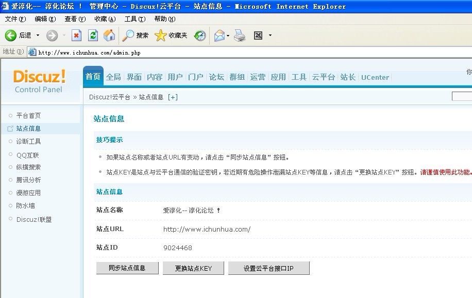Click the 设置云平台接口IP button
The width and height of the screenshot is (472, 298).
click(x=268, y=268)
